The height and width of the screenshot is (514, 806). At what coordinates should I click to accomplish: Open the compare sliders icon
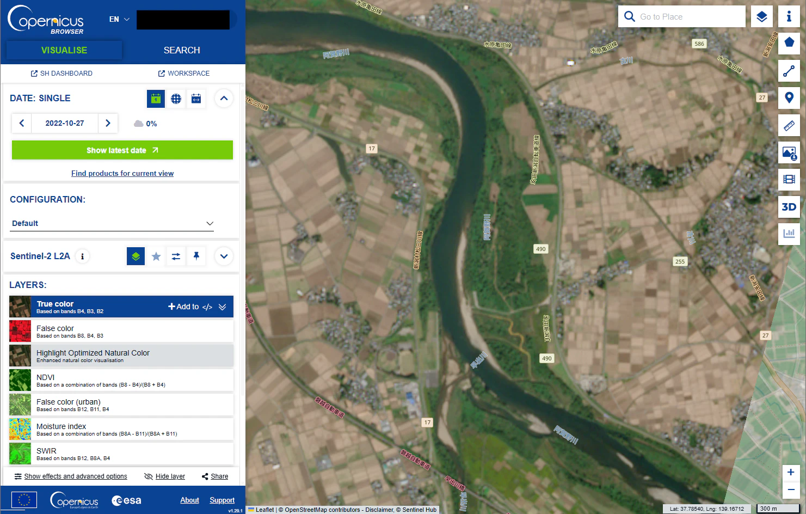(x=176, y=256)
